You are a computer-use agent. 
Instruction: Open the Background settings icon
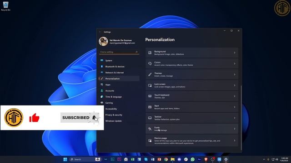(150, 53)
